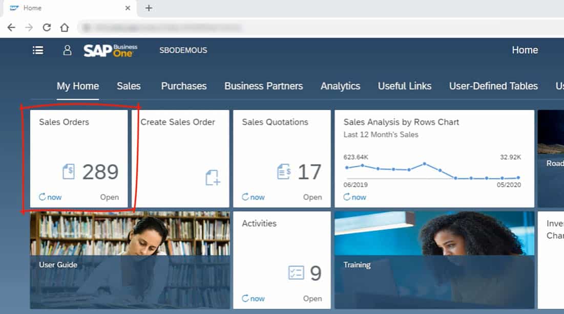Open the User-Defined Tables tab
This screenshot has width=564, height=314.
493,86
